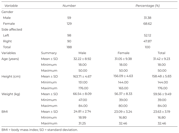The width and height of the screenshot is (179, 133).
Task: Click the 'Number' column header
Action: coord(69,6)
